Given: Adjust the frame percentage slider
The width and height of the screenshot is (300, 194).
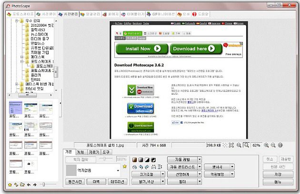Looking at the screenshot, I should coord(105,159).
